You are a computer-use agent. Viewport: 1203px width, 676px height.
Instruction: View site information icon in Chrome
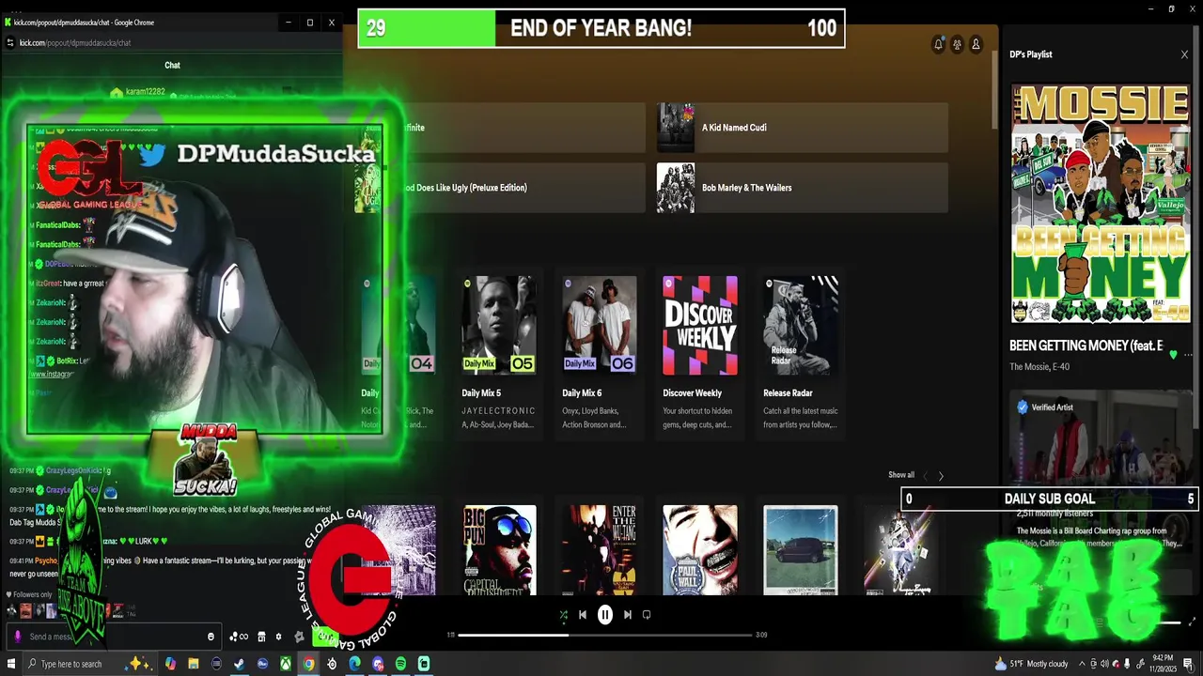[10, 42]
